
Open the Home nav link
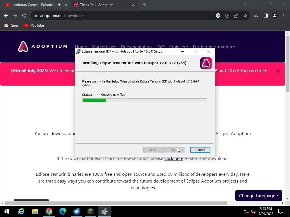coord(81,47)
